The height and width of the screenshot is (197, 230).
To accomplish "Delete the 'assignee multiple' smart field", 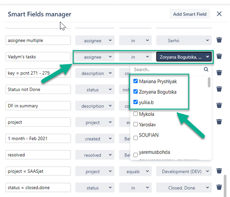I will click(219, 40).
